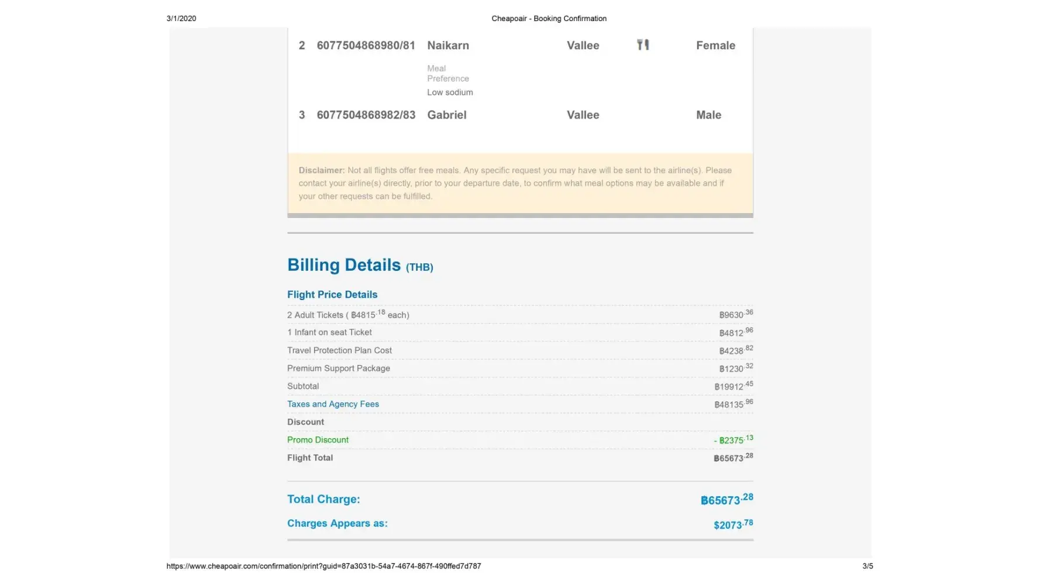Click the meal preference fork-knife icon
This screenshot has width=1040, height=585.
tap(643, 45)
